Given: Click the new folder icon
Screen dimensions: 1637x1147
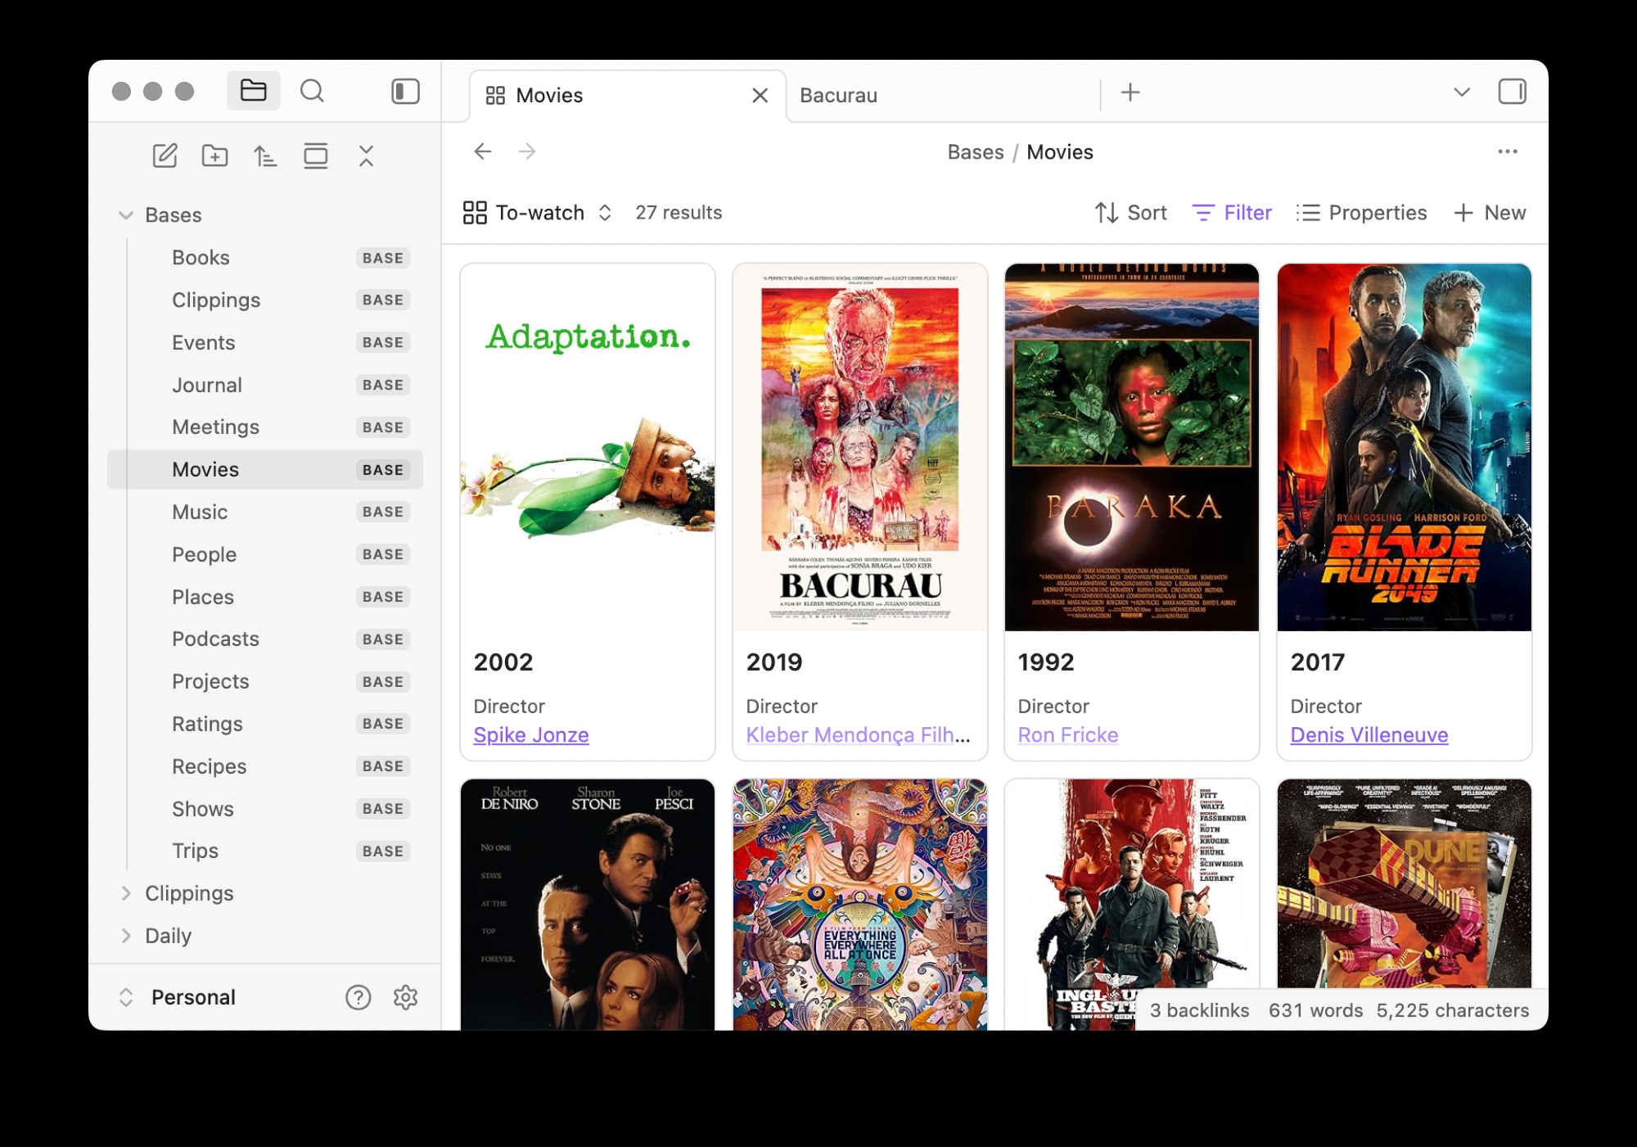Looking at the screenshot, I should tap(214, 156).
